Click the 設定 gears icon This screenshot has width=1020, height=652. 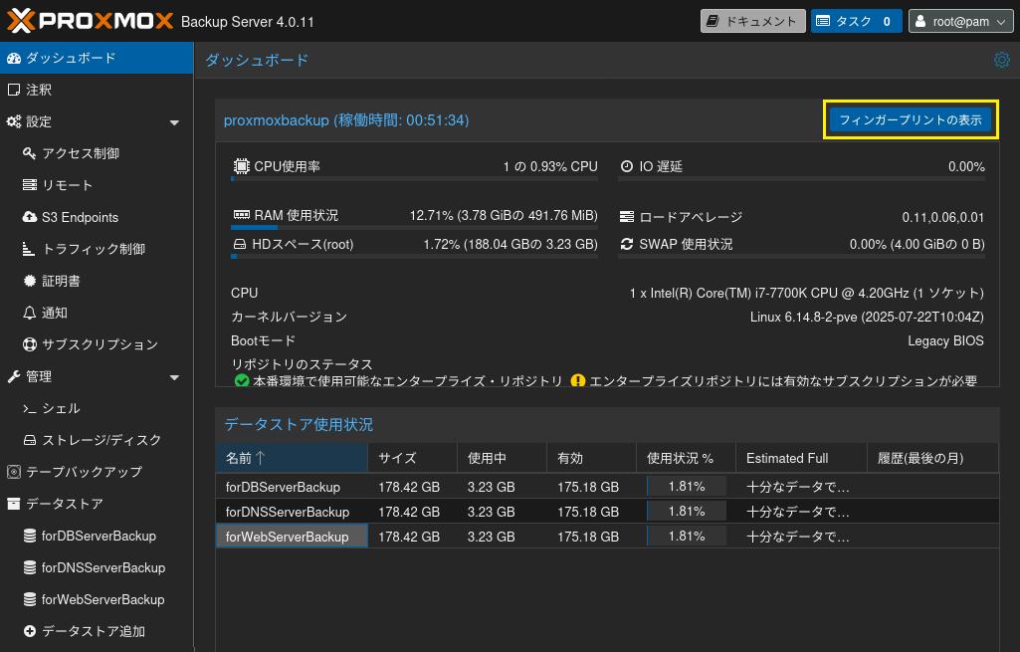(14, 121)
